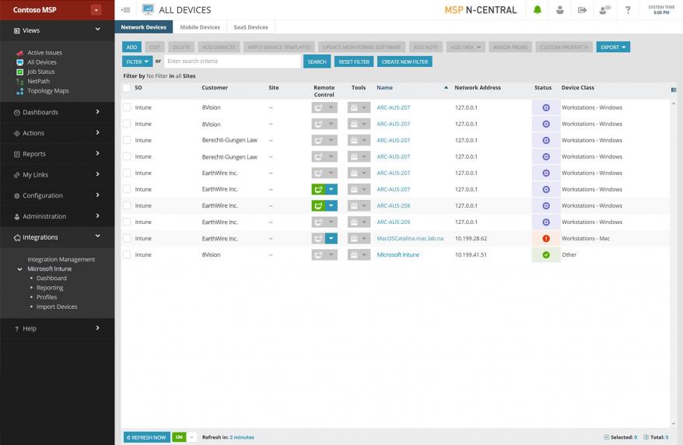The height and width of the screenshot is (445, 683).
Task: Click the column chooser icon
Action: pyautogui.click(x=674, y=89)
